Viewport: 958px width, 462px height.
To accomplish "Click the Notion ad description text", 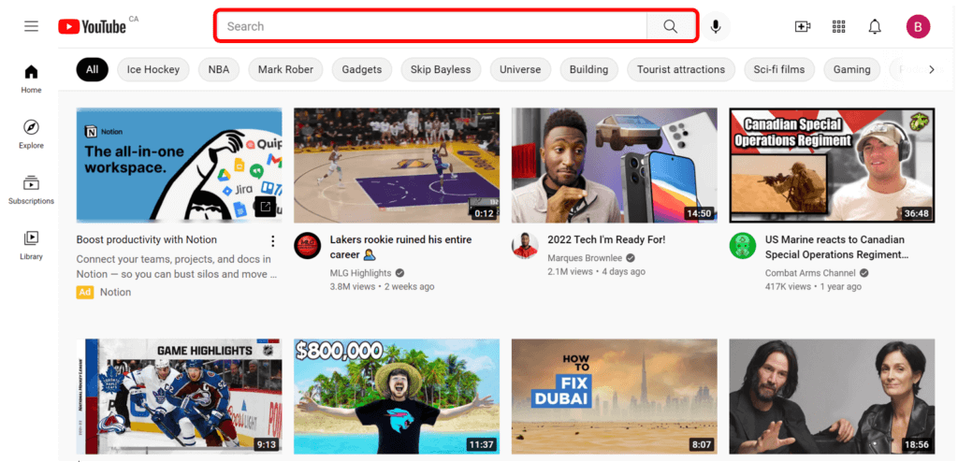I will point(177,267).
